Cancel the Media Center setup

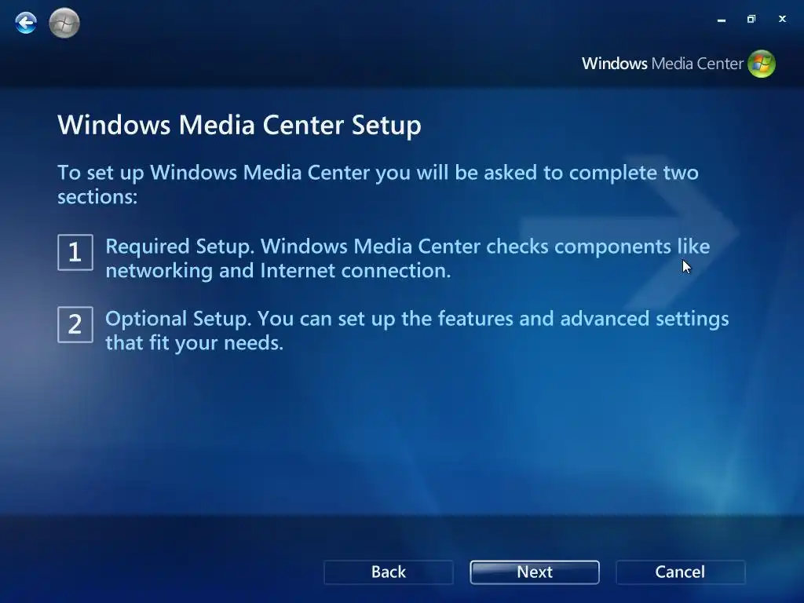tap(681, 572)
